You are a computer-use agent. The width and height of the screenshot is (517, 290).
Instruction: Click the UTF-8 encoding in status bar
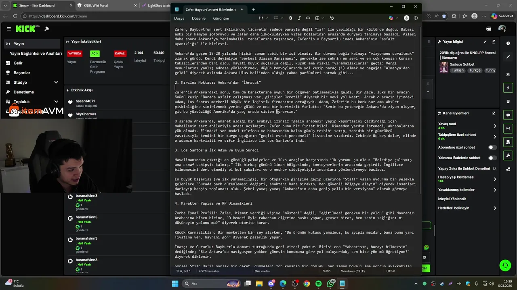[x=391, y=271]
